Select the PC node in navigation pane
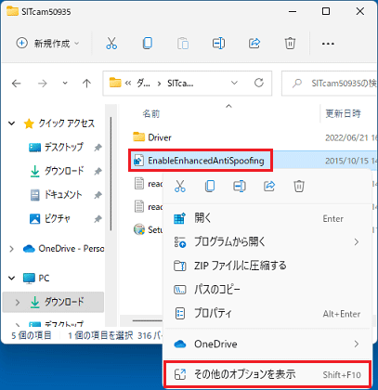378x390 pixels. coord(36,278)
